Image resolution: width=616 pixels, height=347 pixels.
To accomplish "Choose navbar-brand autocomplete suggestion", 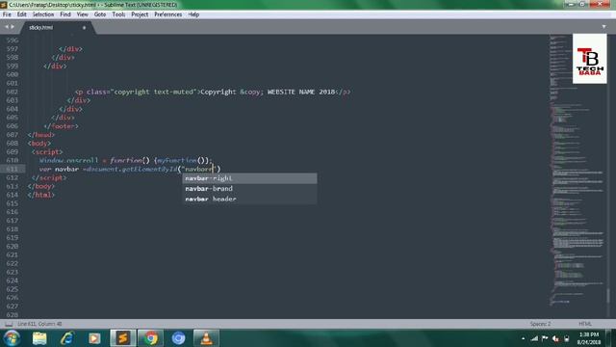I will (x=249, y=189).
